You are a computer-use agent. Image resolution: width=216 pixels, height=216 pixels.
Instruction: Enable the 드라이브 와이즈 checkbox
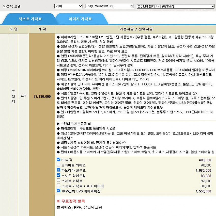pyautogui.click(x=59, y=165)
